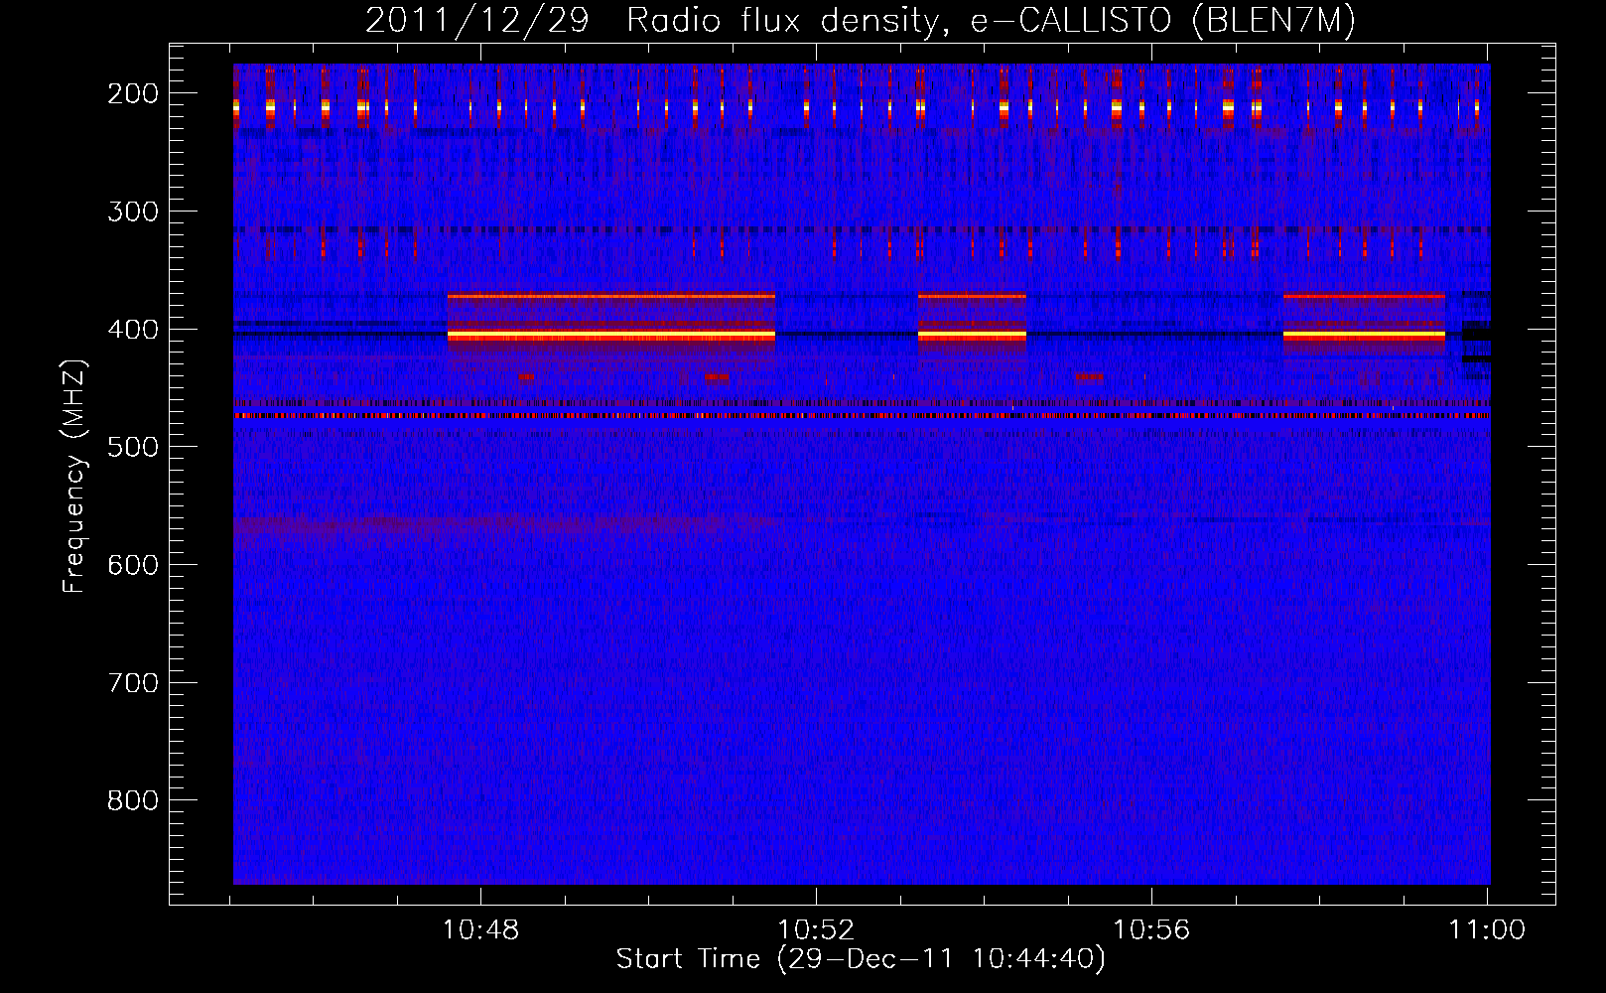Click the plot title '2011/12/29 Radio flux density'
The image size is (1606, 993).
click(x=861, y=20)
